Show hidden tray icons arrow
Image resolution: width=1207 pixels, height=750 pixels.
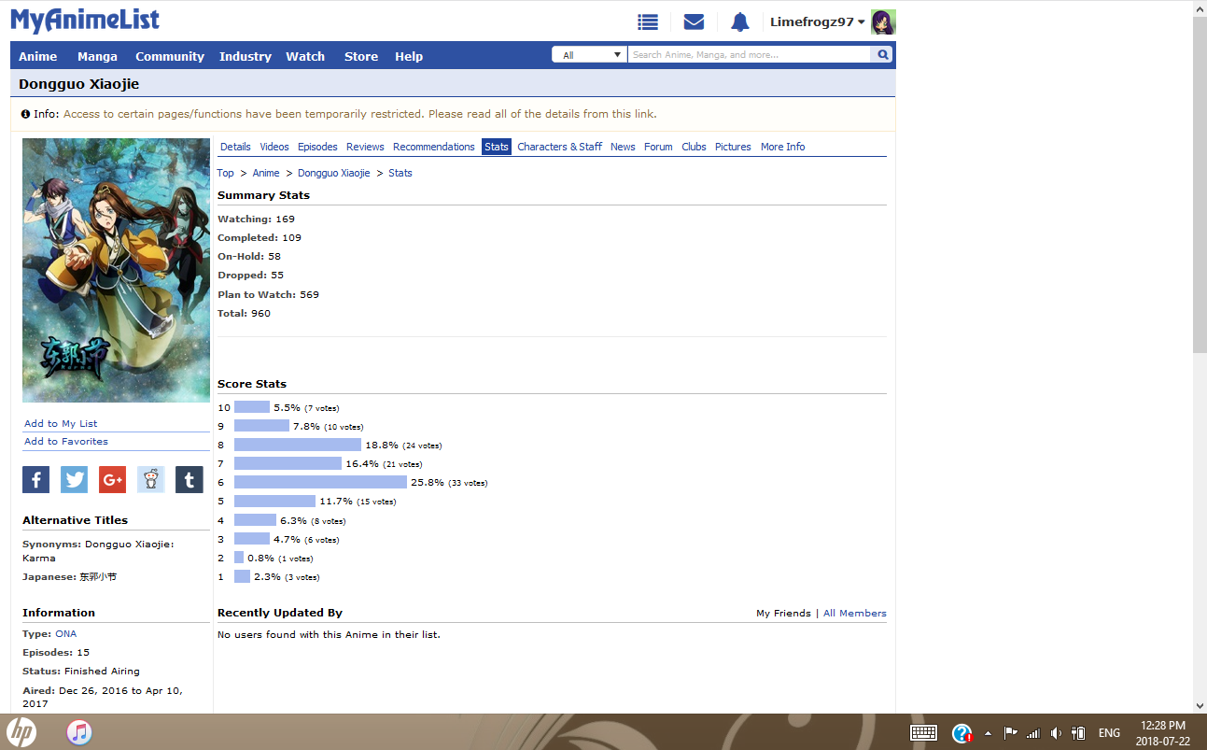click(988, 733)
